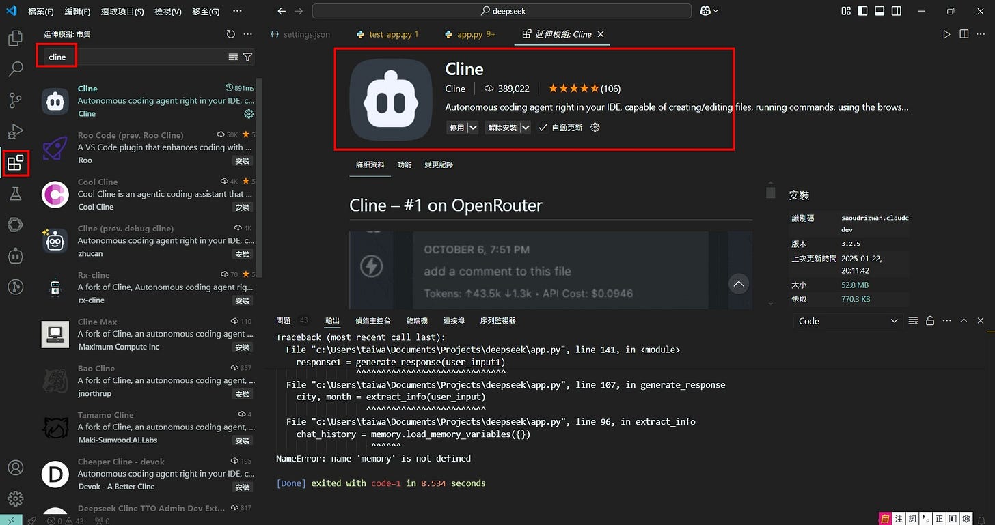995x525 pixels.
Task: Install the Cline Max extension
Action: pos(243,347)
